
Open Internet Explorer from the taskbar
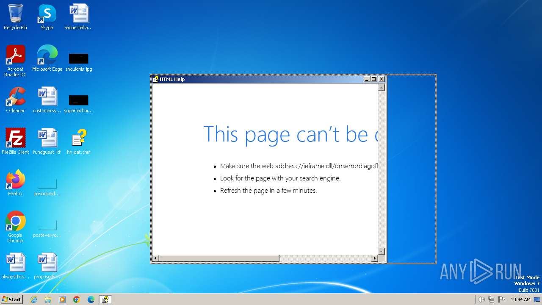pyautogui.click(x=33, y=299)
